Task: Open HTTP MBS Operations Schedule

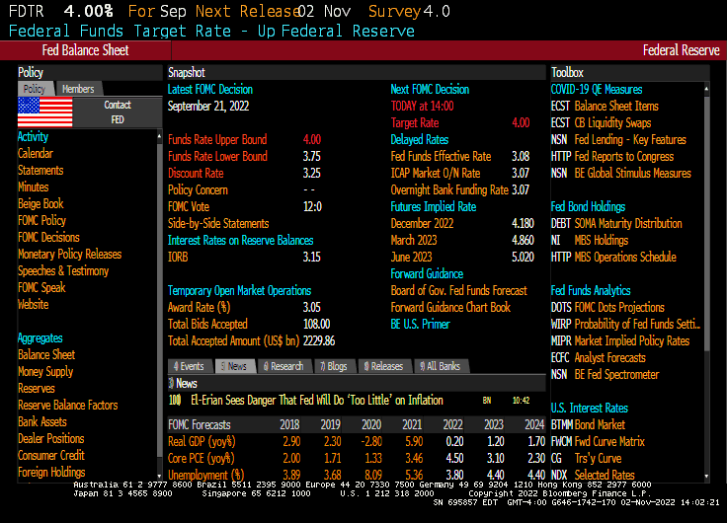Action: (x=613, y=257)
